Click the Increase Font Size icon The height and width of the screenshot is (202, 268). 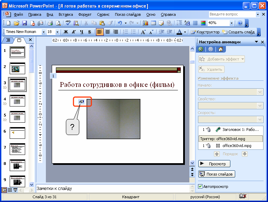pyautogui.click(x=143, y=32)
